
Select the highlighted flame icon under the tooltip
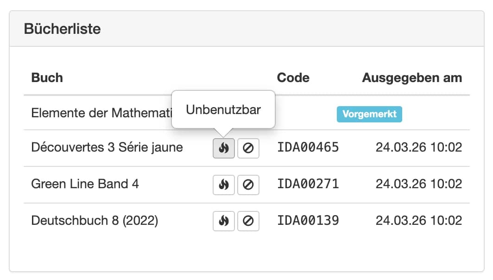[223, 148]
